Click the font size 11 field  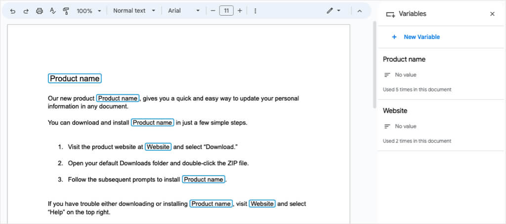(226, 11)
